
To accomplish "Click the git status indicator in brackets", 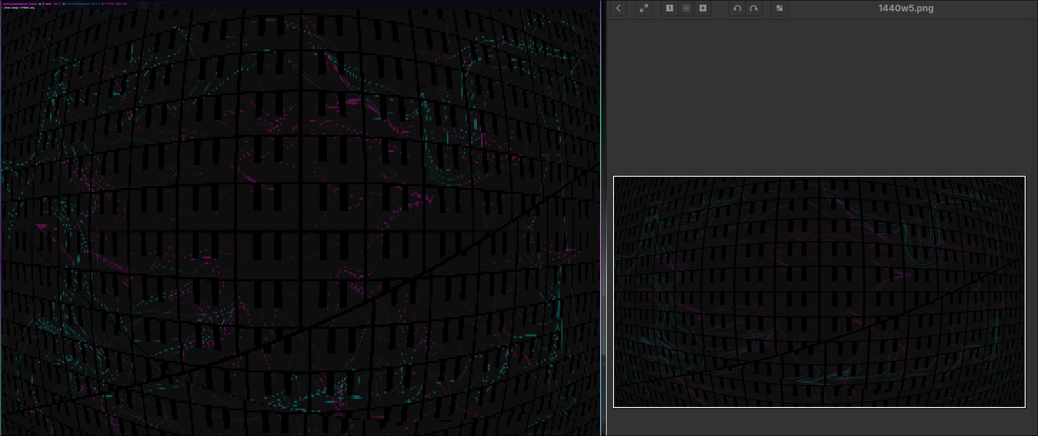I will [57, 4].
